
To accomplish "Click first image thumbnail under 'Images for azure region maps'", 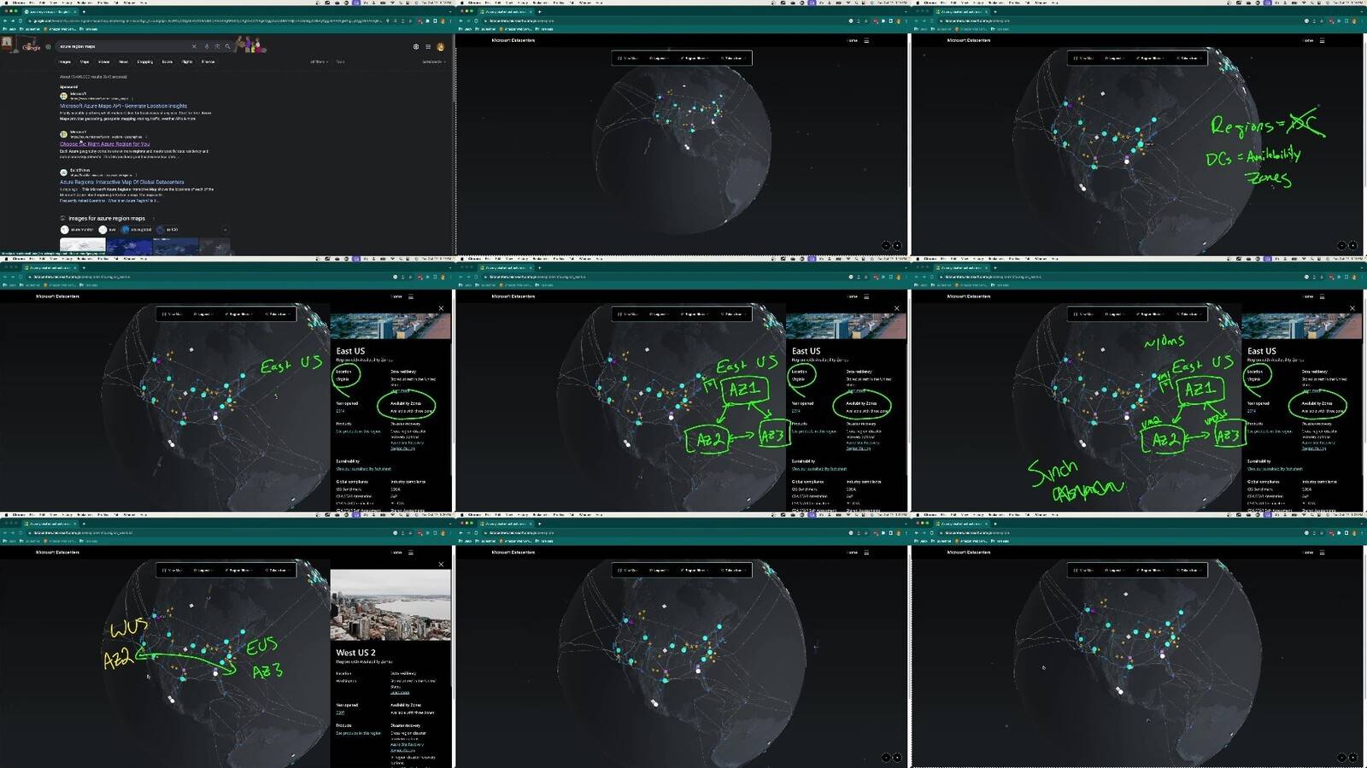I will point(83,246).
